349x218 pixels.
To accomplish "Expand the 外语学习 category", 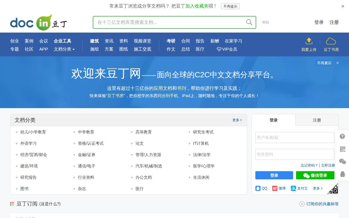I will 17,144.
